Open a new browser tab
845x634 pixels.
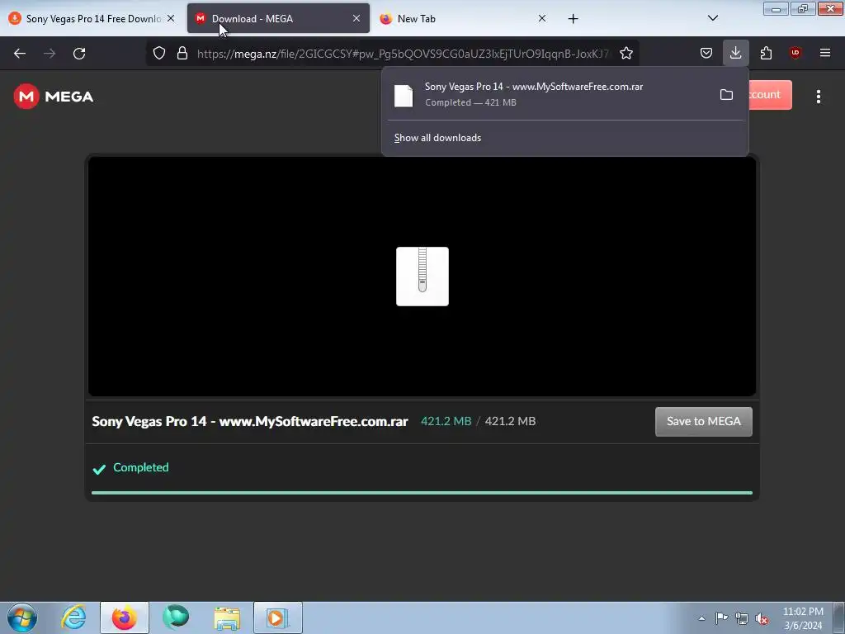[573, 19]
